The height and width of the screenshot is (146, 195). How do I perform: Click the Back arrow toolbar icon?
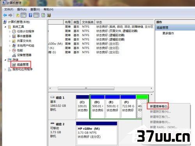tap(5, 15)
